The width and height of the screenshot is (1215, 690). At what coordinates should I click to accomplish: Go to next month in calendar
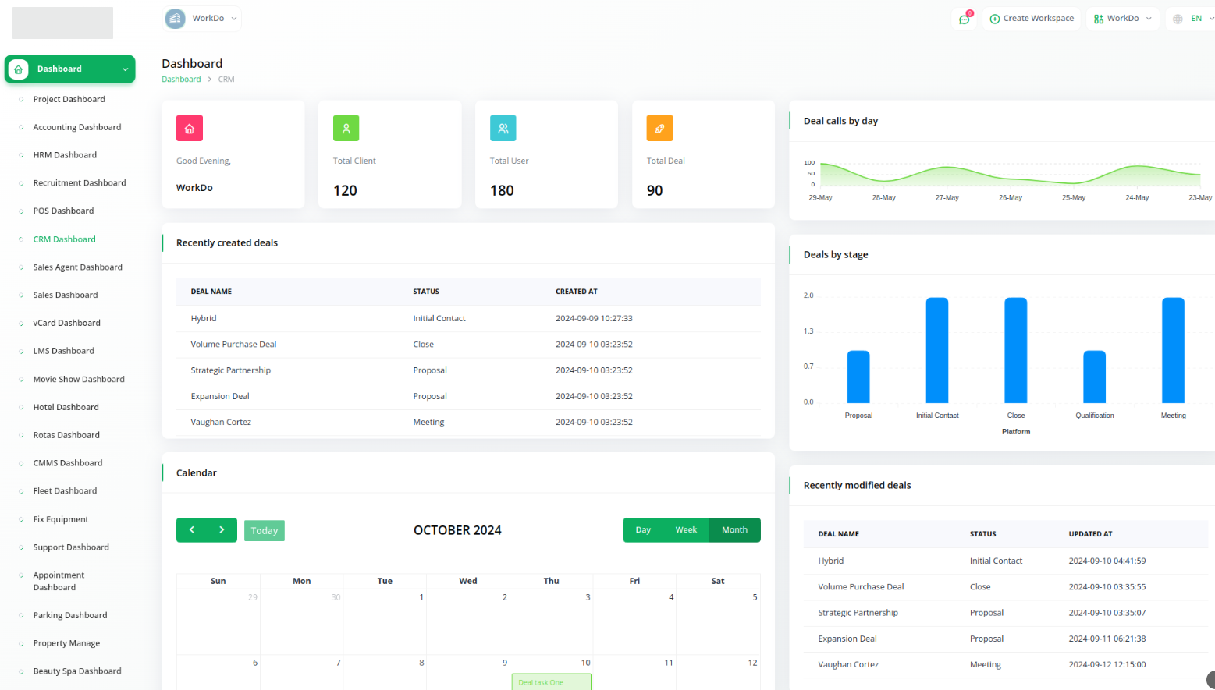point(222,530)
